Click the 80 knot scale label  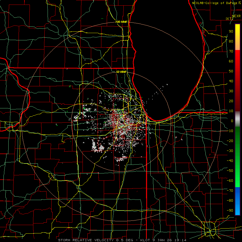point(231,41)
